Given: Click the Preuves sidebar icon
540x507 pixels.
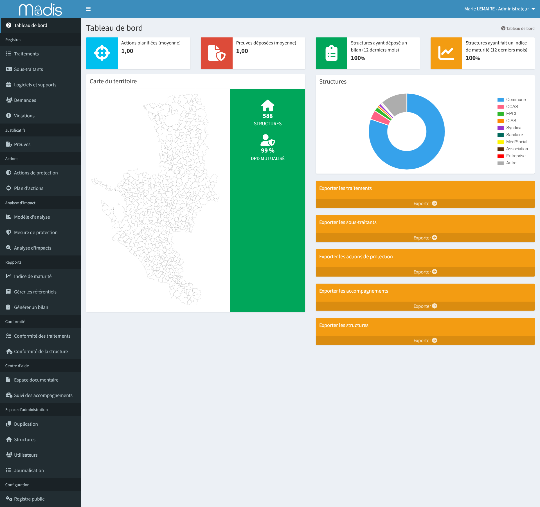Looking at the screenshot, I should 9,144.
